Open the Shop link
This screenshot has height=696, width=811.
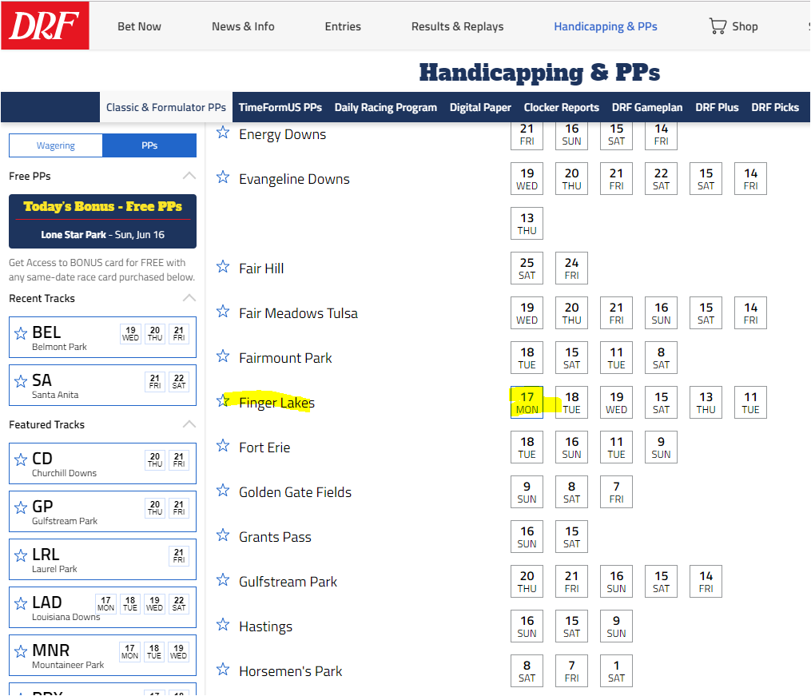[745, 26]
